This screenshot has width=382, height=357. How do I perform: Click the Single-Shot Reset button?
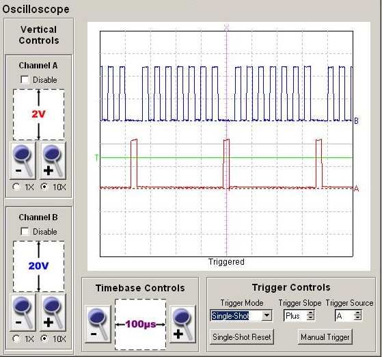[242, 337]
